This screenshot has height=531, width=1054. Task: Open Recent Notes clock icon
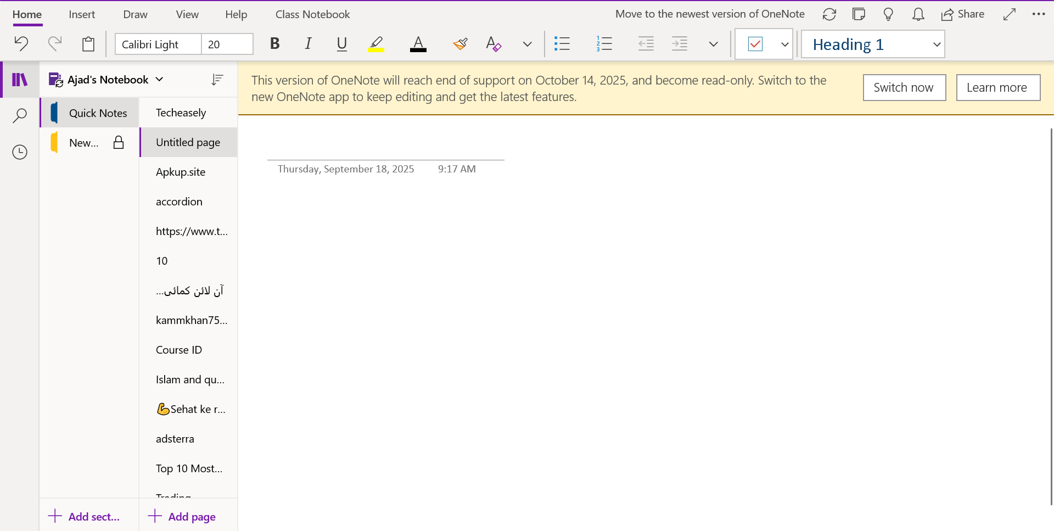coord(20,152)
